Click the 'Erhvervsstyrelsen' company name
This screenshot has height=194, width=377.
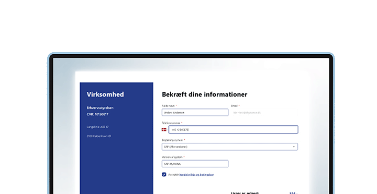100,108
